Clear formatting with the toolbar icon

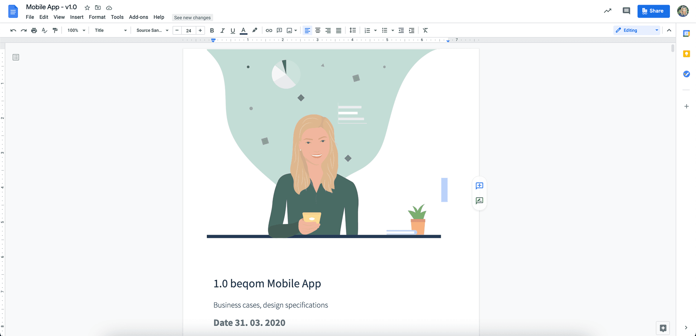click(426, 30)
